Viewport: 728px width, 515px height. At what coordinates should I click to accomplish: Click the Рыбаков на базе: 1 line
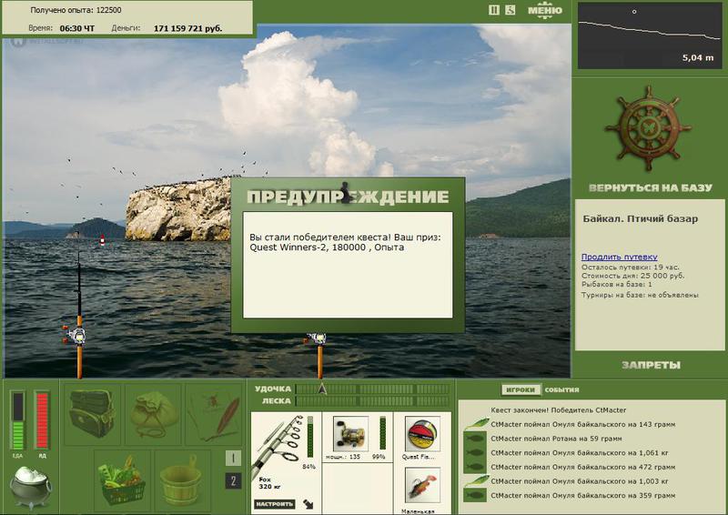[x=617, y=284]
